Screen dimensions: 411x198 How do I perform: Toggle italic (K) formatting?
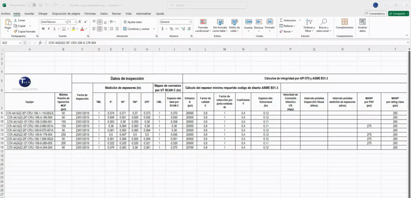click(x=49, y=29)
